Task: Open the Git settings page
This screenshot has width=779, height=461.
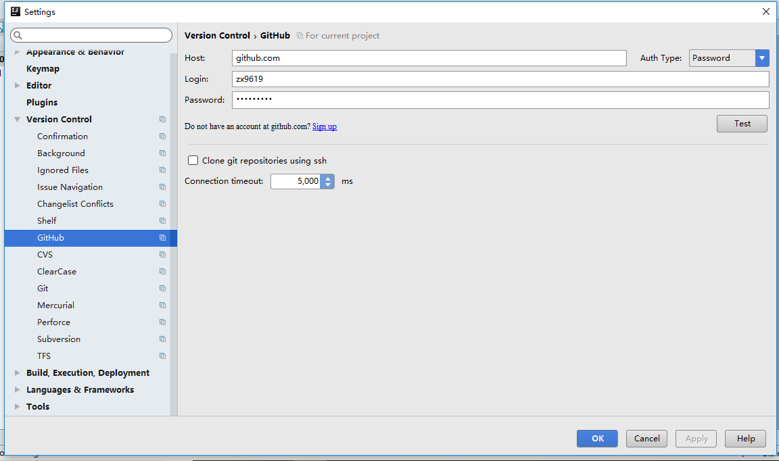Action: 43,289
